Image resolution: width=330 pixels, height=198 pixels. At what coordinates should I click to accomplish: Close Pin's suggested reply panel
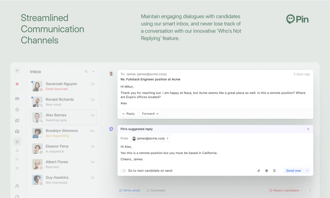coord(308,129)
